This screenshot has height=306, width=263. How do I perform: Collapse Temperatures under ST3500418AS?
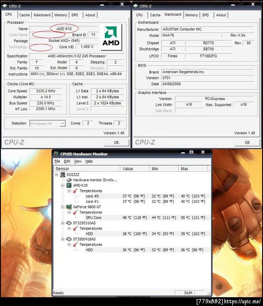click(x=69, y=245)
